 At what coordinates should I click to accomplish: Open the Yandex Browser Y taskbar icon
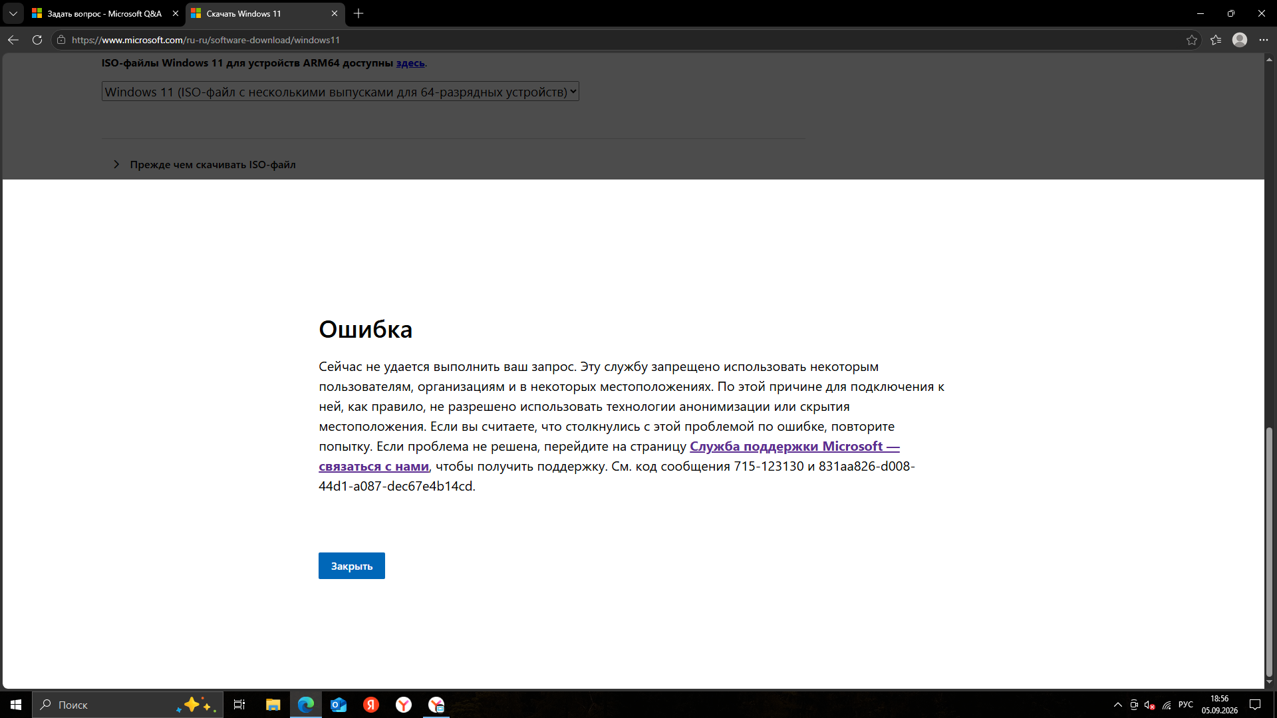(404, 705)
